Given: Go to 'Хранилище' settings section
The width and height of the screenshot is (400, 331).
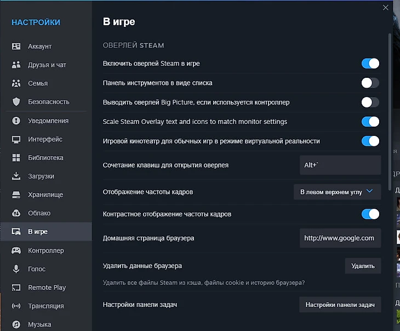Looking at the screenshot, I should coord(45,195).
